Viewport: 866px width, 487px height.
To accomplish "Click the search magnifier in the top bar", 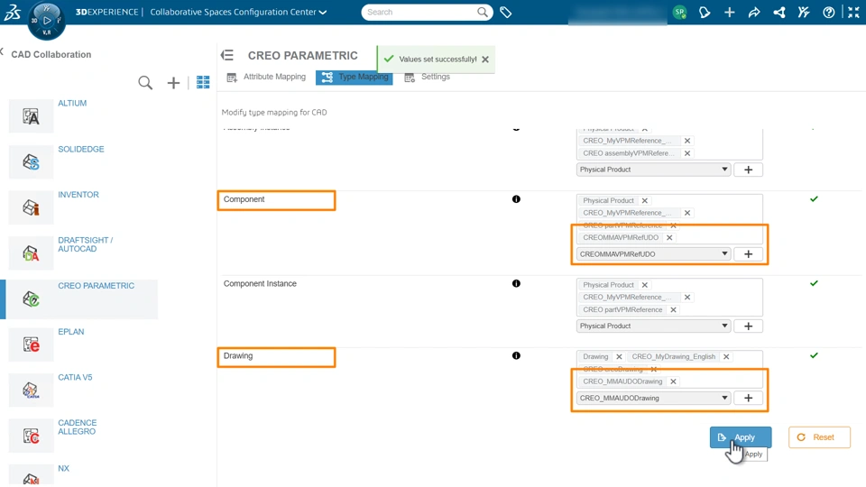I will (x=482, y=12).
